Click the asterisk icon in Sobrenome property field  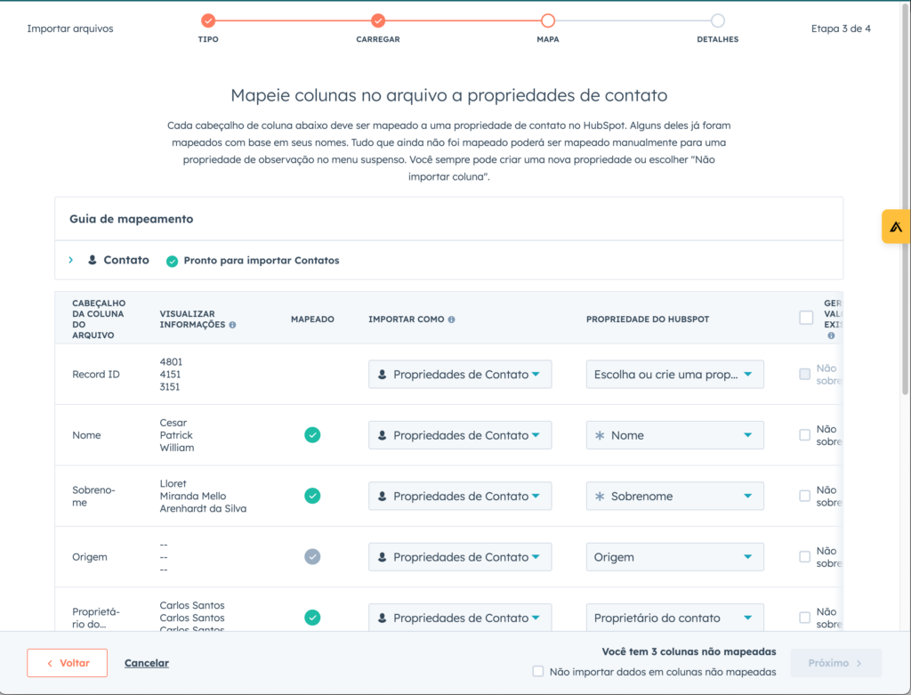601,497
